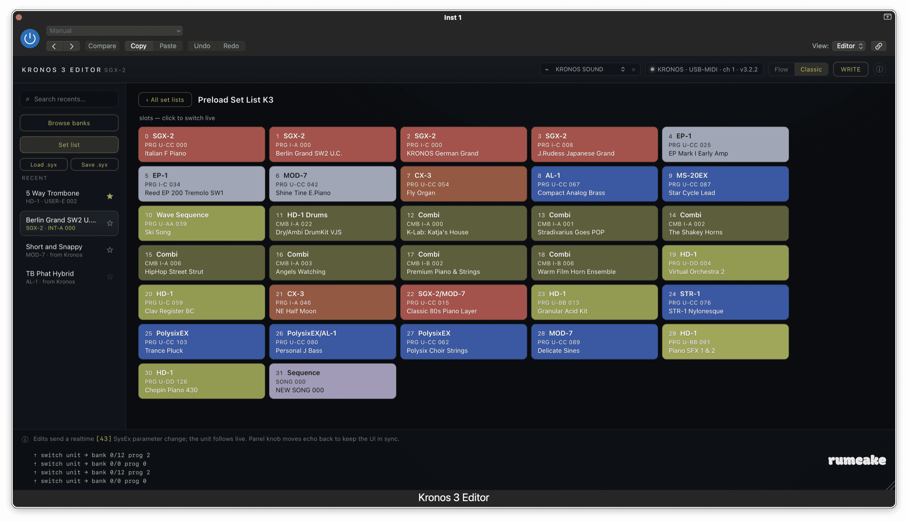Click Save .syx
Screen dimensions: 908x522
(94, 165)
